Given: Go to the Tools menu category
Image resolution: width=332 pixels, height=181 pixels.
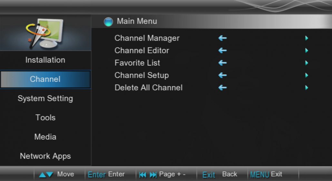Looking at the screenshot, I should coord(45,118).
